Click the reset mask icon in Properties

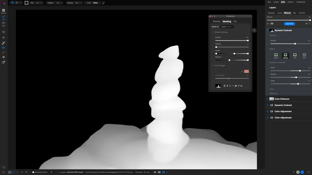[x=233, y=86]
